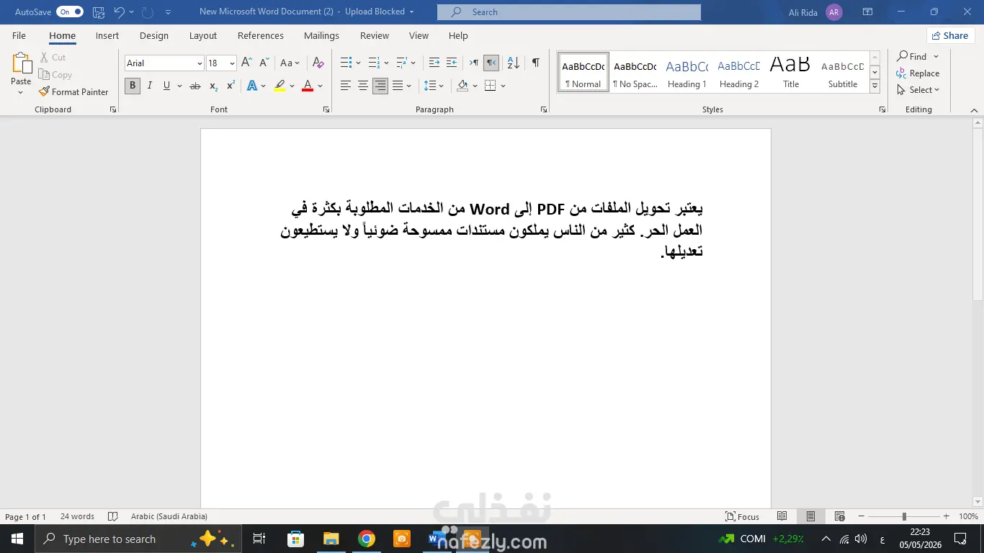Shrink font size button
Image resolution: width=984 pixels, height=553 pixels.
point(264,63)
